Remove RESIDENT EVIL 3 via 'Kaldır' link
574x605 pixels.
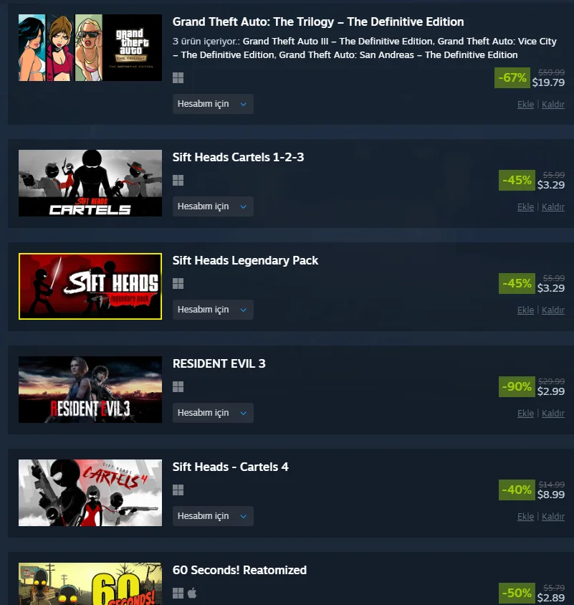click(553, 413)
